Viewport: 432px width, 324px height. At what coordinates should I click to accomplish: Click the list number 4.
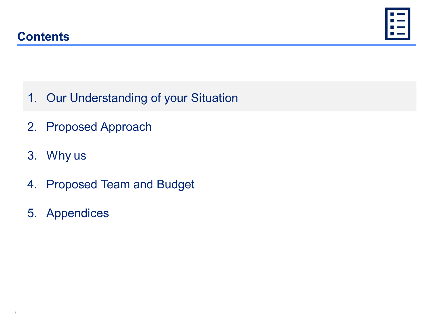coord(32,184)
